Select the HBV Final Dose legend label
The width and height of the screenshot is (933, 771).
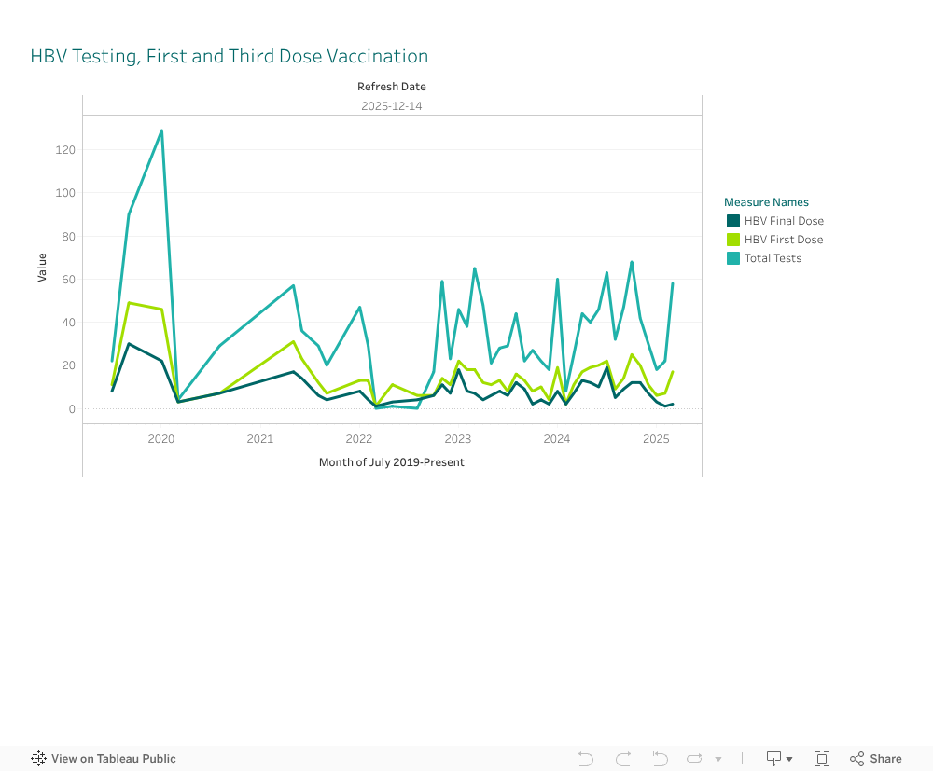point(784,221)
